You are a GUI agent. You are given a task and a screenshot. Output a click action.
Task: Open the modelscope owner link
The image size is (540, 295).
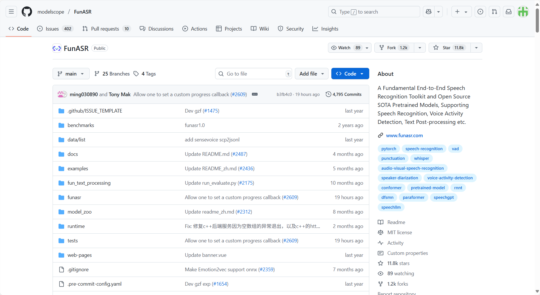[x=51, y=12]
